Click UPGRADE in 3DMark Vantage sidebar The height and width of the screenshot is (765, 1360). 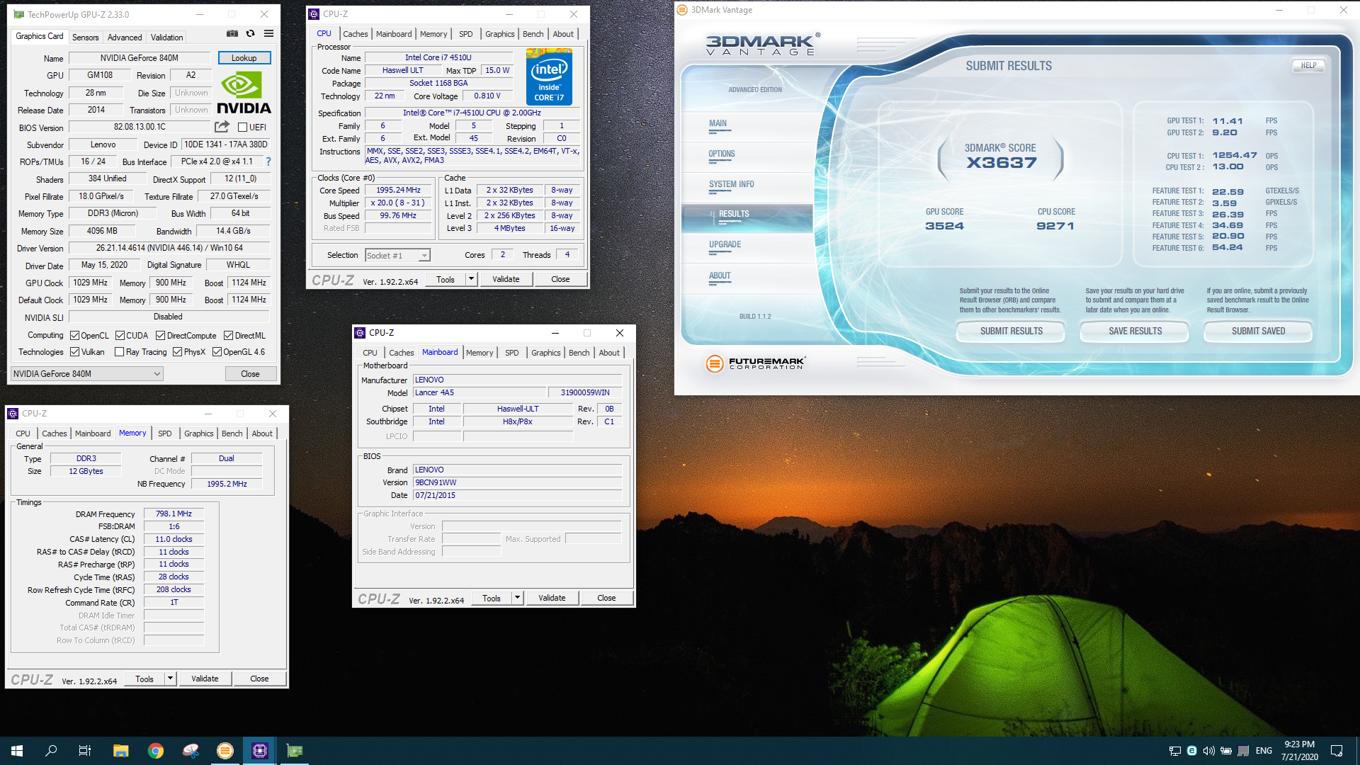coord(725,244)
